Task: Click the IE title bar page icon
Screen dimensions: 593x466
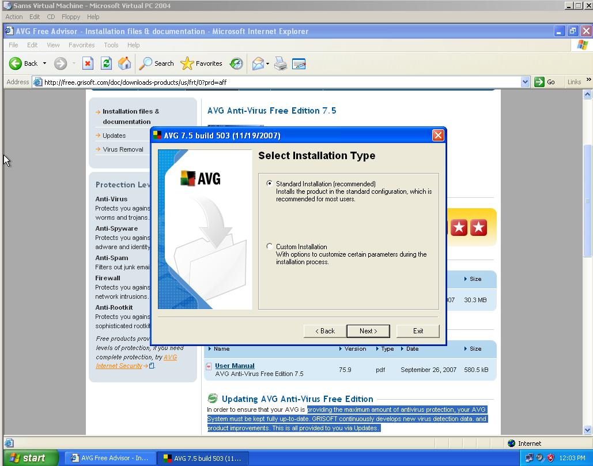Action: point(9,31)
